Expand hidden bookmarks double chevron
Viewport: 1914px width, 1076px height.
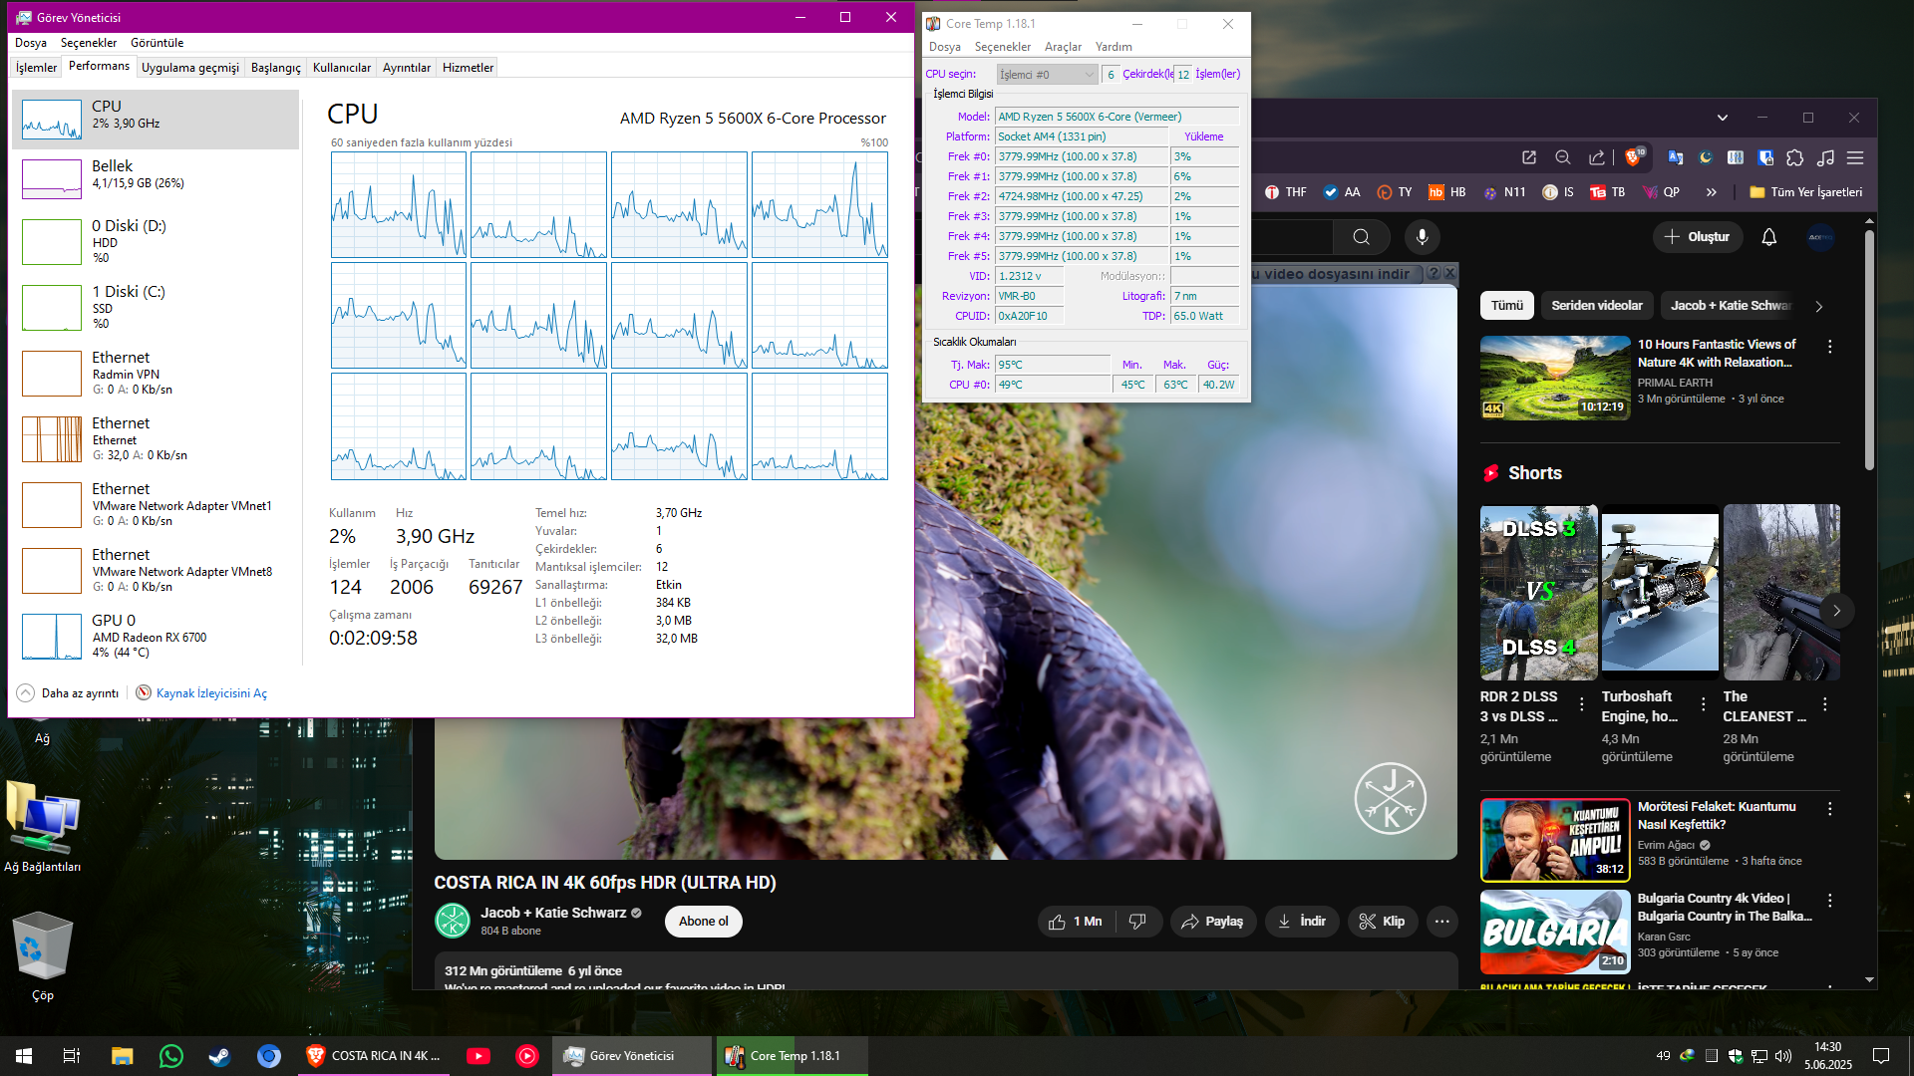1711,192
